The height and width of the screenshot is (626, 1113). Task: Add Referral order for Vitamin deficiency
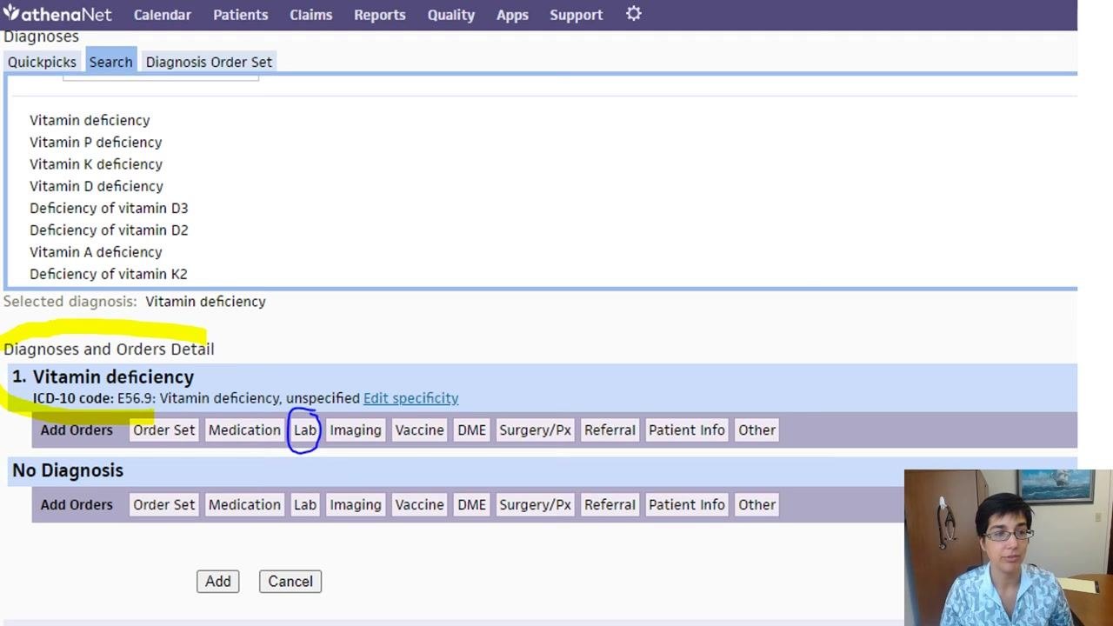pos(610,430)
